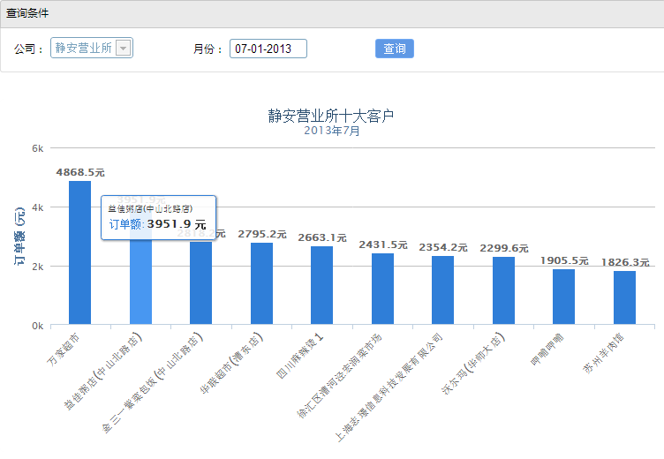Click the subtitle 2013年7月

coord(332,131)
